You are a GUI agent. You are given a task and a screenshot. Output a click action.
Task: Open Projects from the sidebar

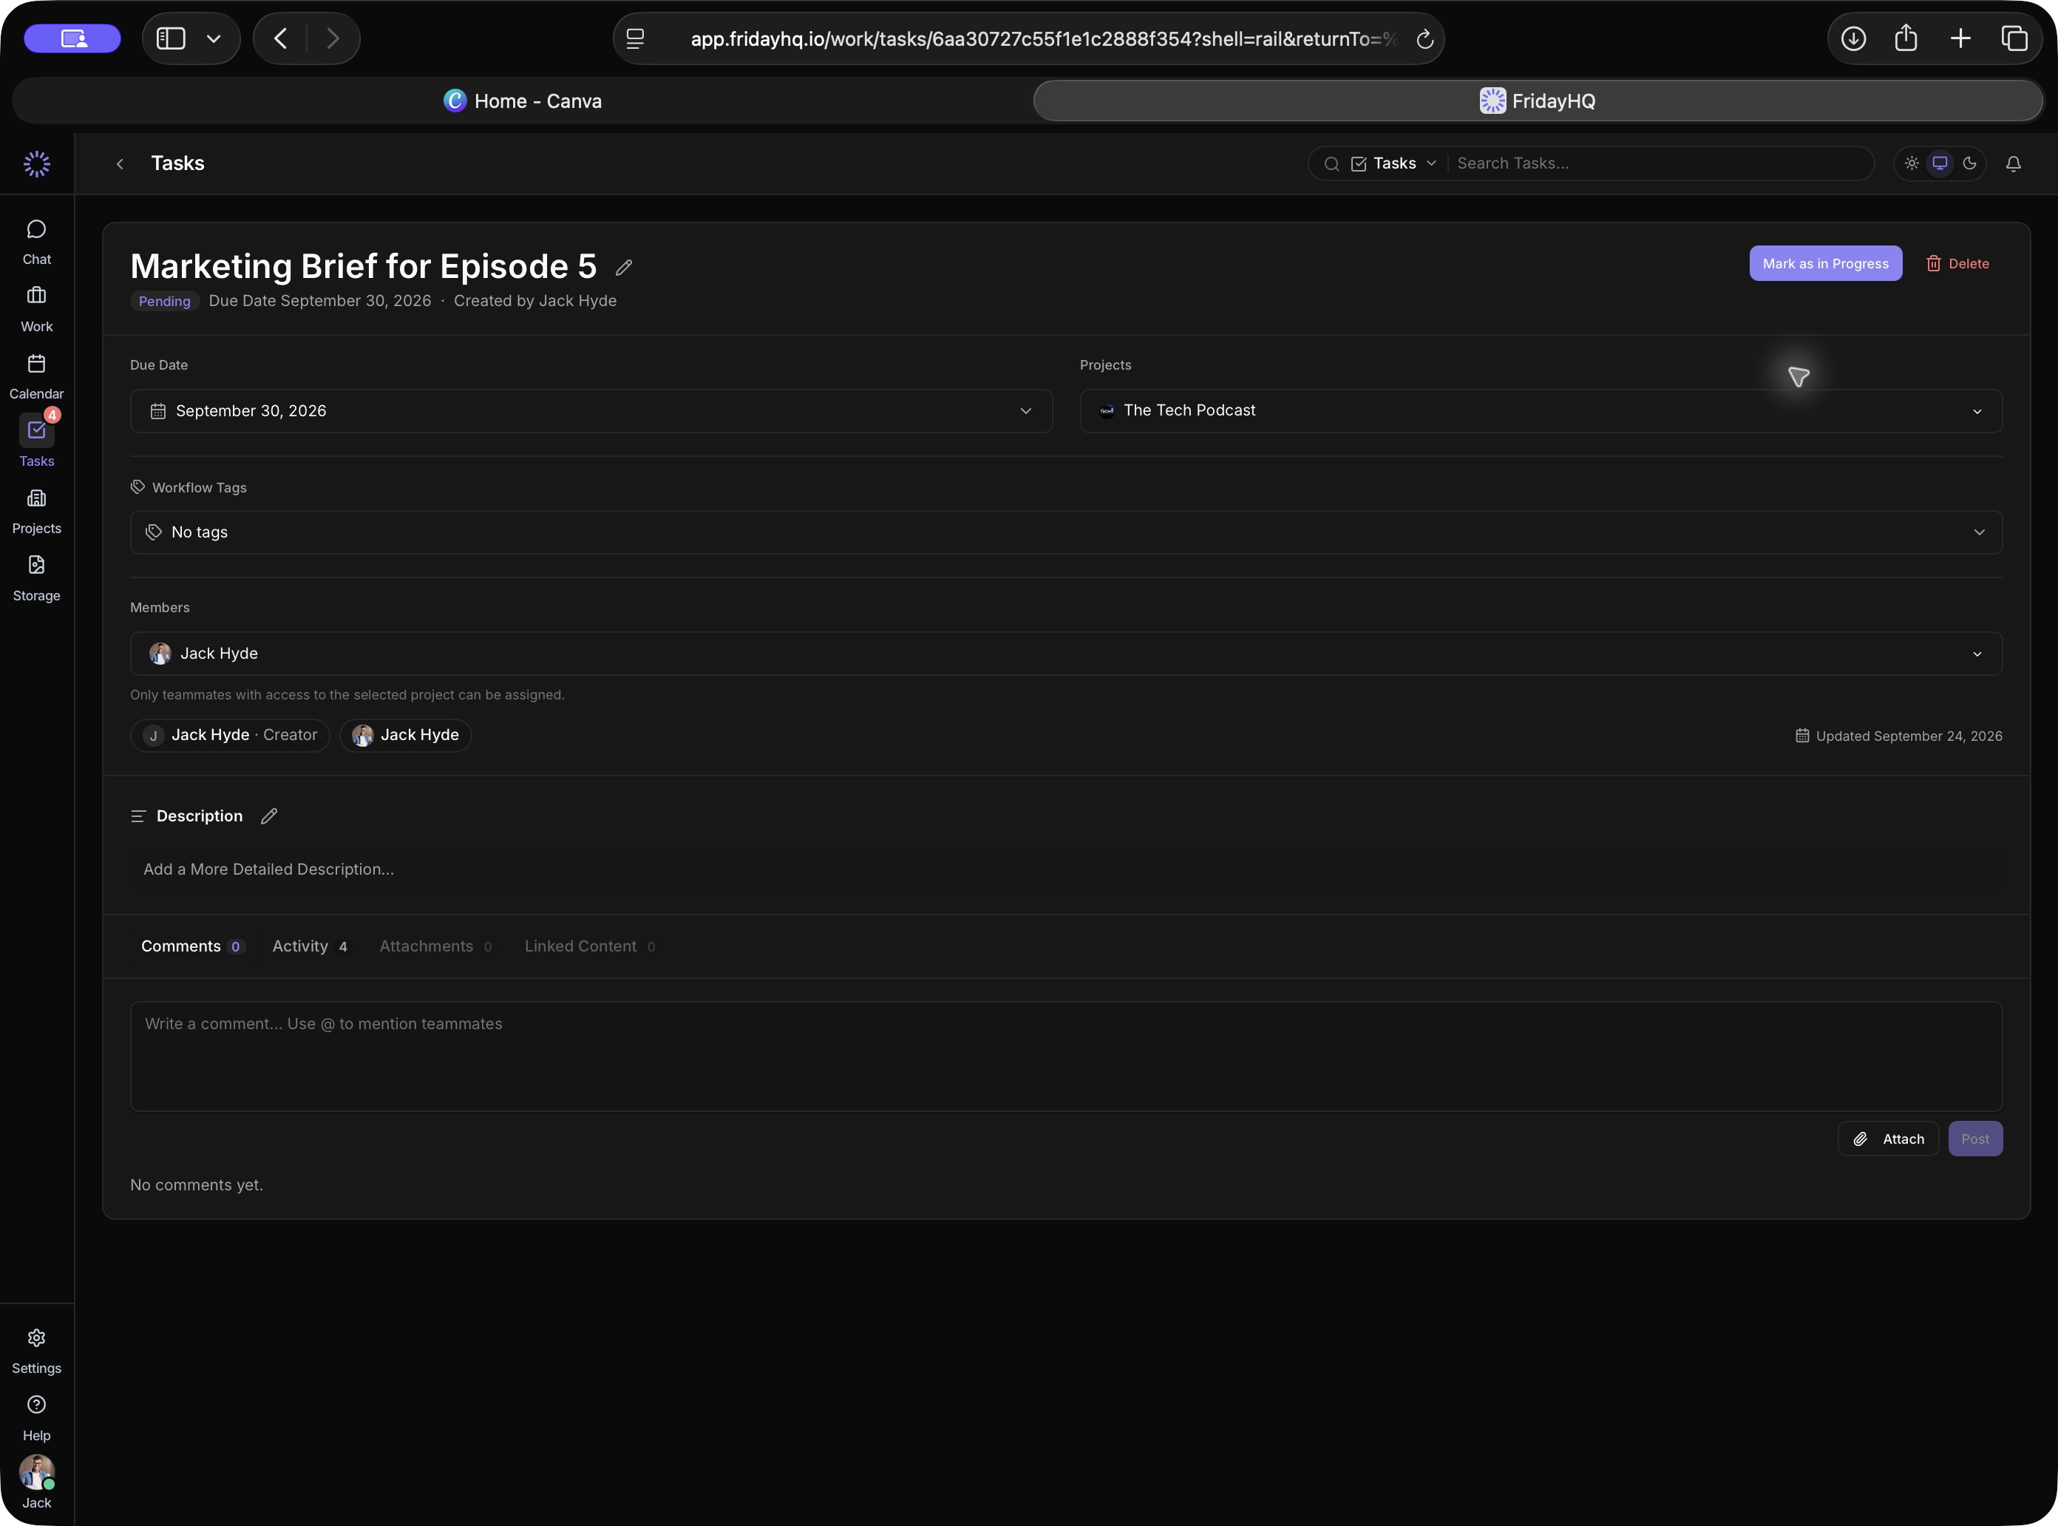[36, 512]
